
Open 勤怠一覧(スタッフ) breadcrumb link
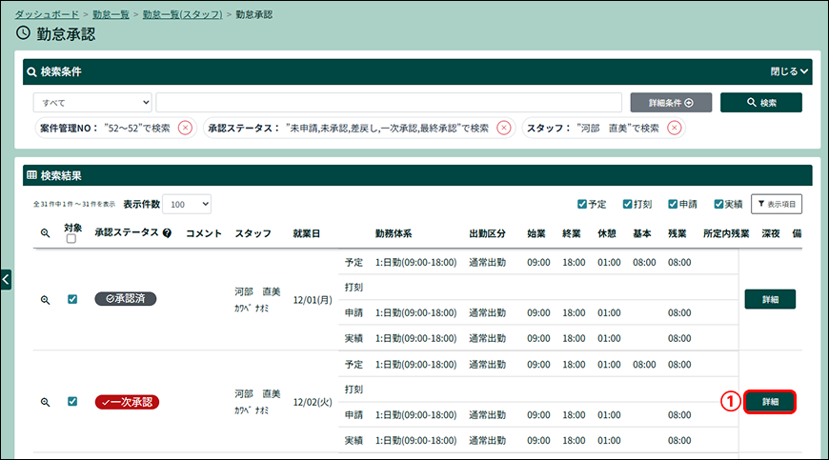182,15
